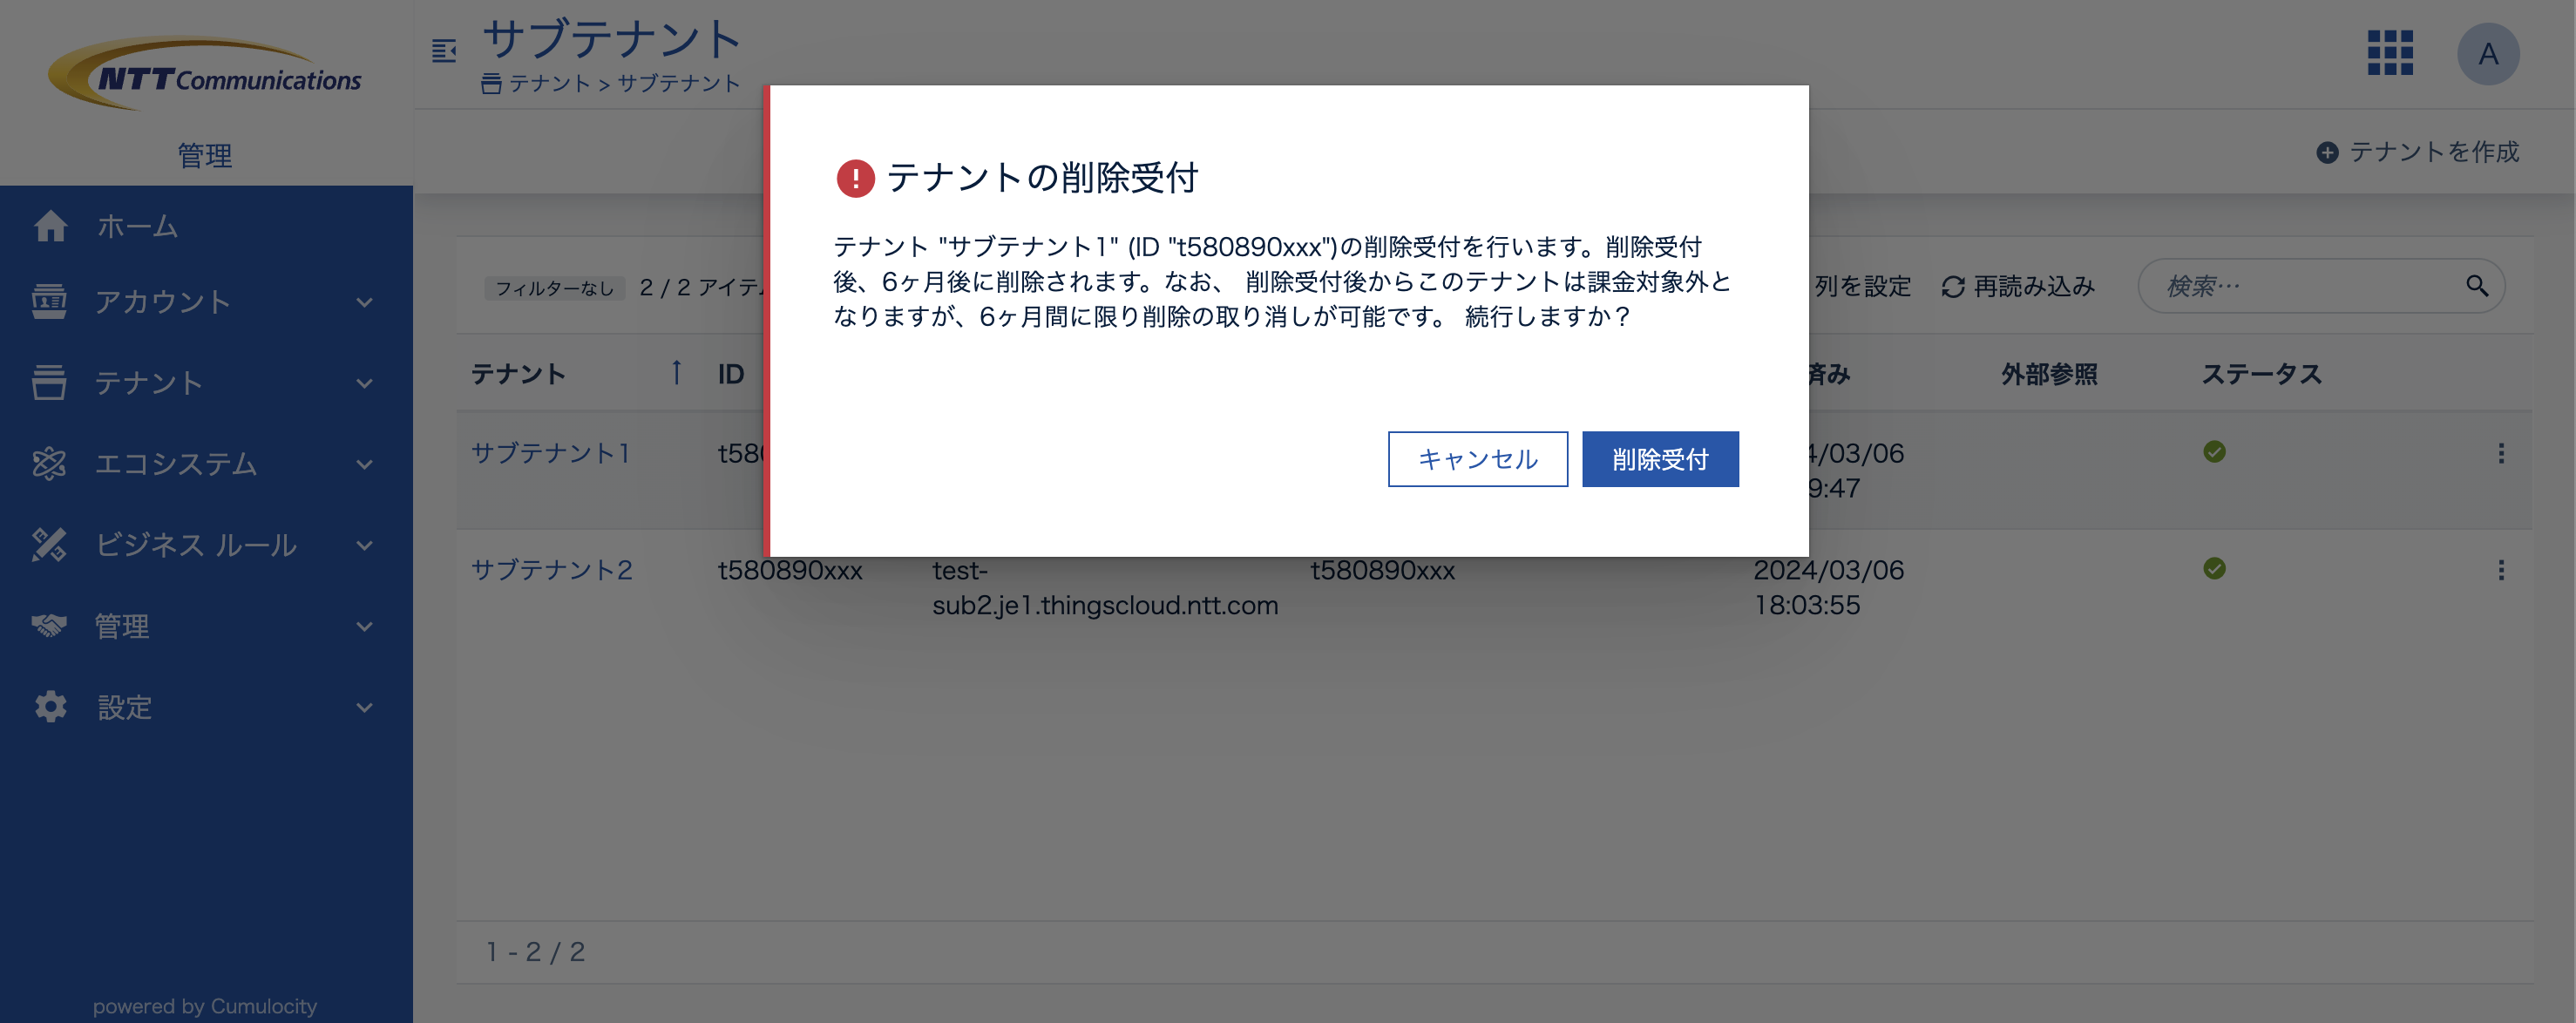Click the 管理 handshake icon

coord(49,625)
